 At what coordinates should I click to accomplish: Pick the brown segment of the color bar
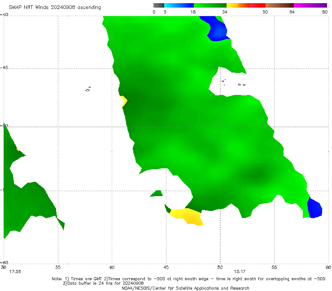click(x=280, y=5)
